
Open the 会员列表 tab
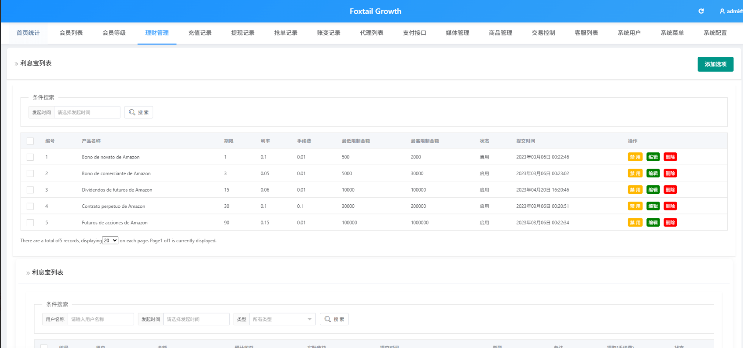pyautogui.click(x=71, y=33)
